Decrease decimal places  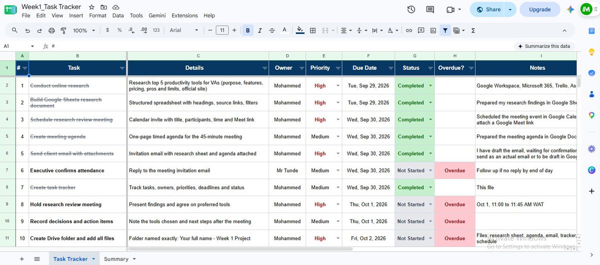(131, 30)
